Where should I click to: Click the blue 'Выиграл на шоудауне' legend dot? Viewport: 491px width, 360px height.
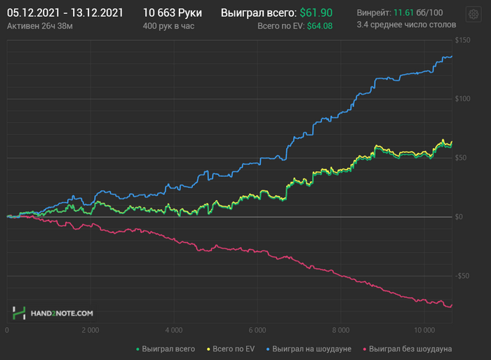(x=268, y=349)
